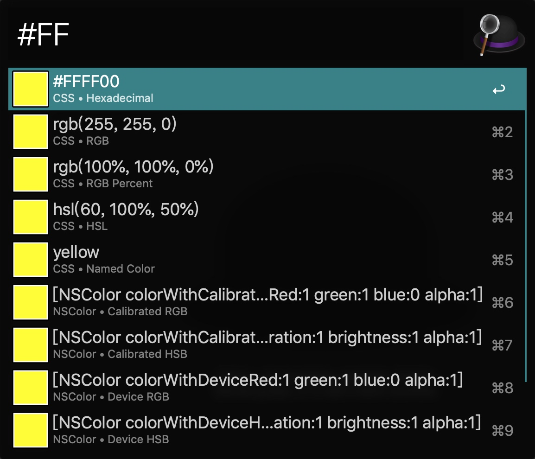The width and height of the screenshot is (535, 459).
Task: Choose the NSColor Device HSB result
Action: 267,430
